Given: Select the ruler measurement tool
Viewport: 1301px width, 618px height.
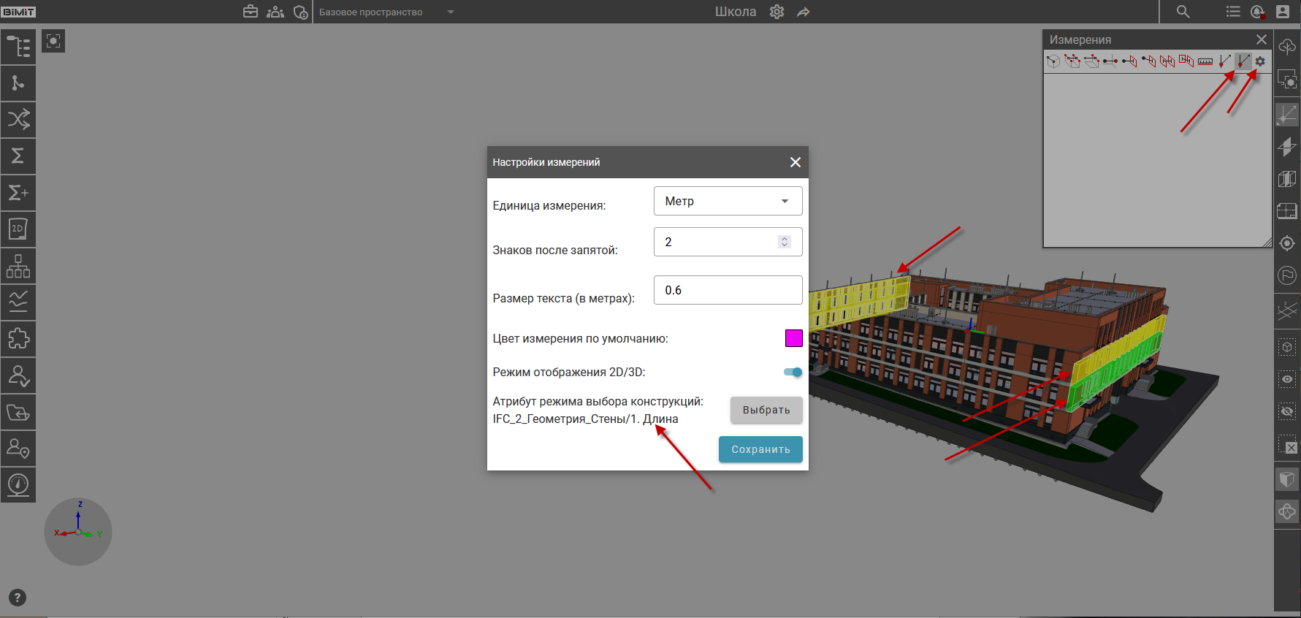Looking at the screenshot, I should pos(1205,61).
